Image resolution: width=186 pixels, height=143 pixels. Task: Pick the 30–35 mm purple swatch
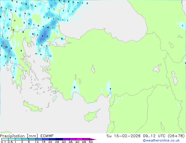pos(66,139)
